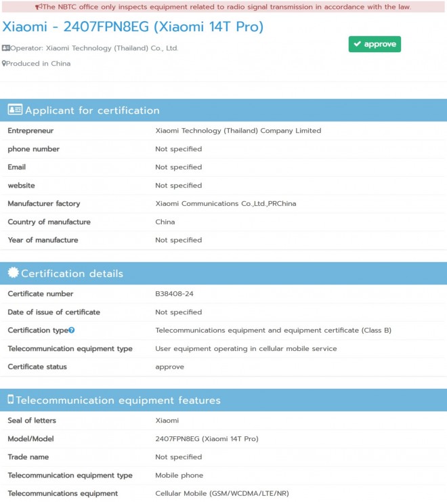Screen dimensions: 447x502
Task: Click the megaphone icon in the notice banner
Action: point(39,7)
